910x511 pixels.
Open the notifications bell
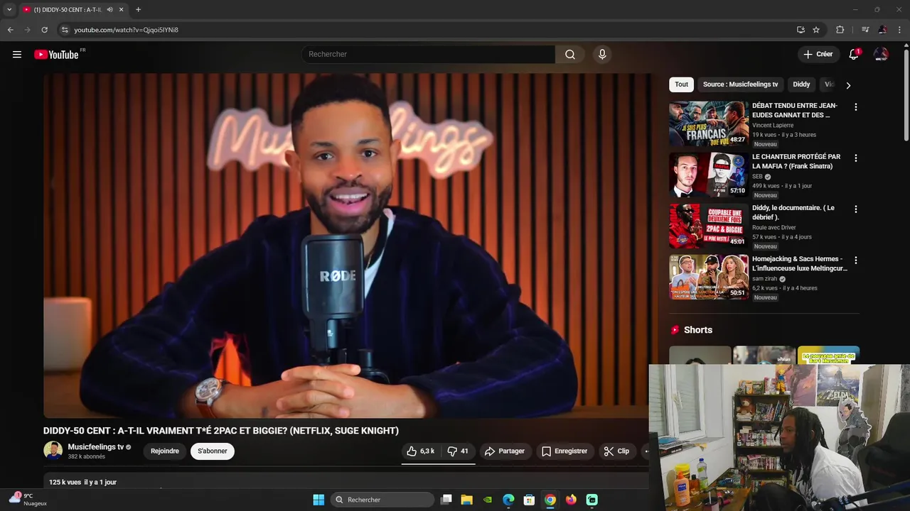[x=854, y=55]
